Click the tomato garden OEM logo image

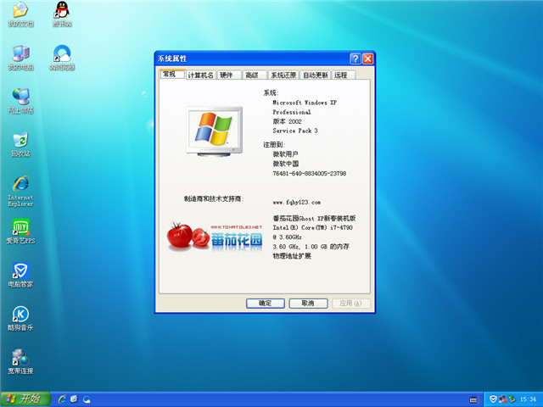[215, 236]
